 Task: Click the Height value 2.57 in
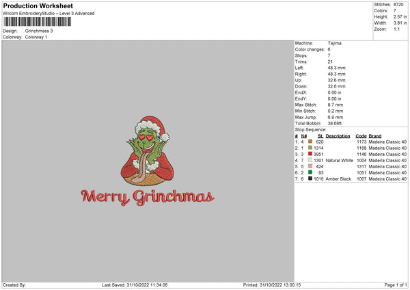click(x=400, y=16)
